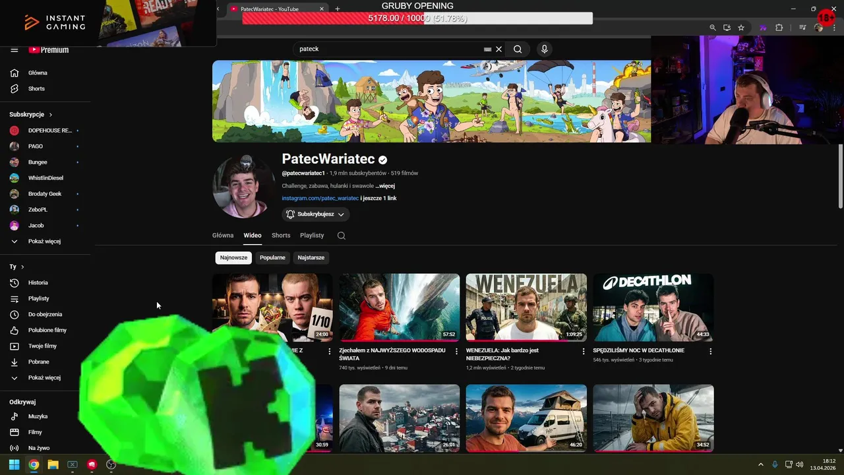Switch to the channel Główna tab
Viewport: 844px width, 475px height.
click(x=223, y=236)
